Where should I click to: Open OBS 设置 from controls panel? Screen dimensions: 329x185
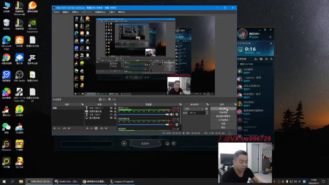click(223, 124)
